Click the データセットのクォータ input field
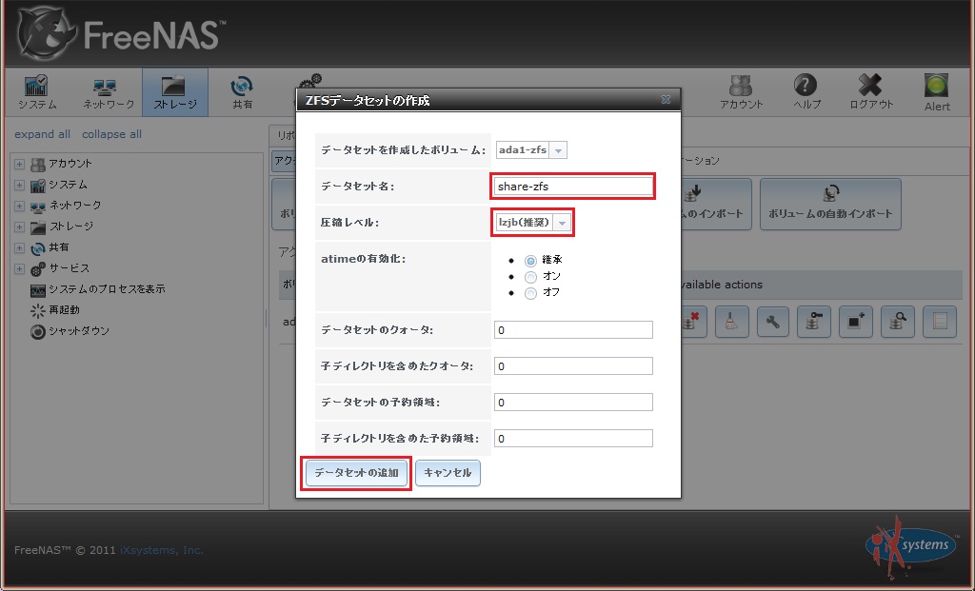 pyautogui.click(x=573, y=330)
